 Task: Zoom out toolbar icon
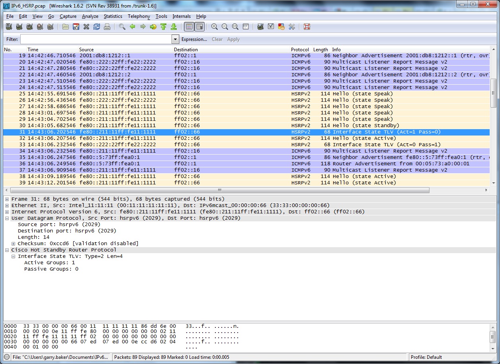pyautogui.click(x=225, y=27)
